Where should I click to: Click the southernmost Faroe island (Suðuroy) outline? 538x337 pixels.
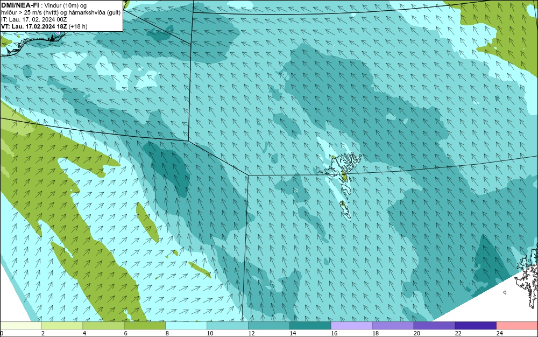pyautogui.click(x=346, y=210)
